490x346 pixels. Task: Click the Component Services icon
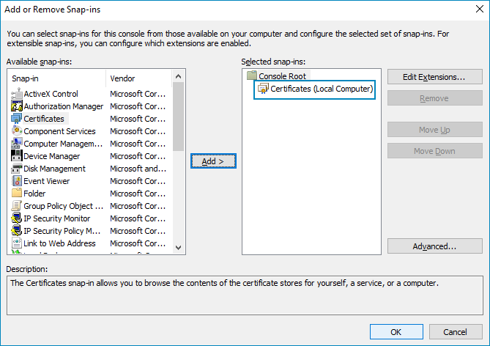pos(18,131)
